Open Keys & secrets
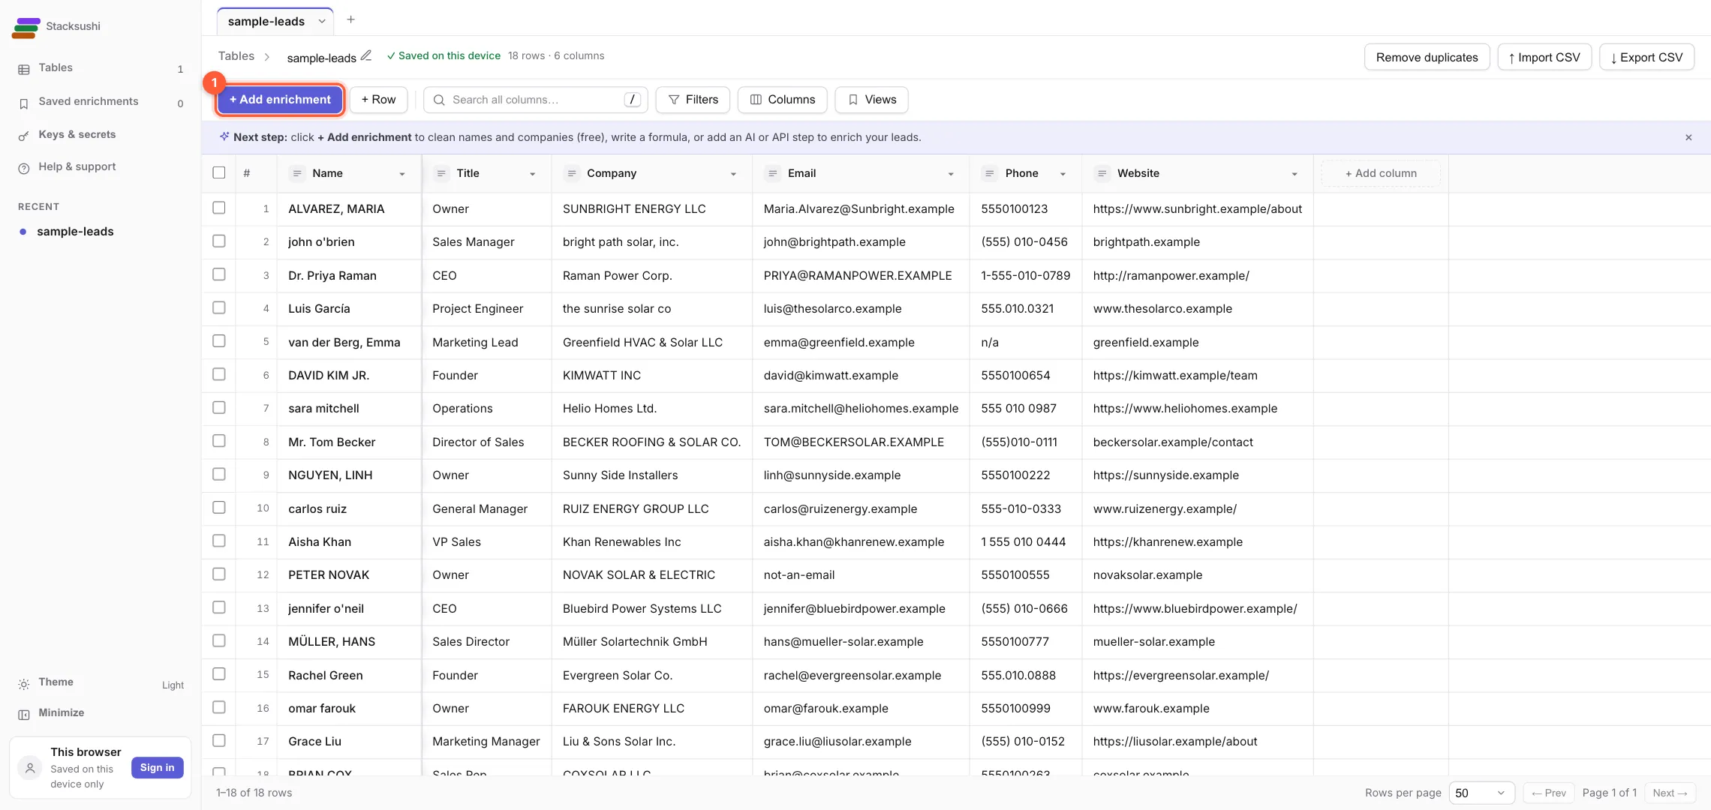Viewport: 1711px width, 810px height. pos(101,135)
